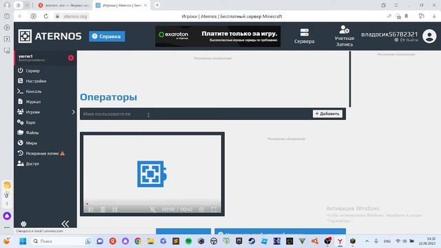Click the backups warning triangle icon
This screenshot has width=441, height=248.
(63, 153)
